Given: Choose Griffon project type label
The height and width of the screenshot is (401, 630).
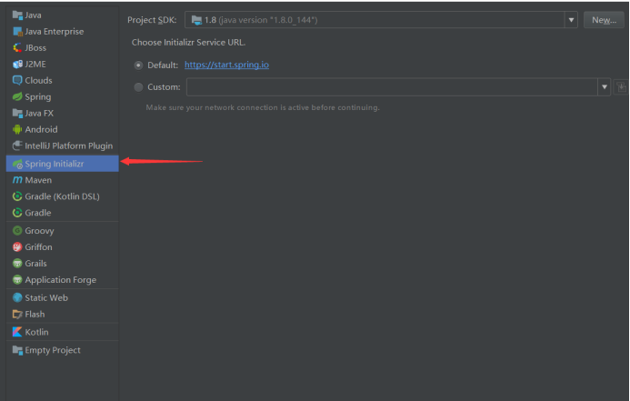Looking at the screenshot, I should click(x=38, y=247).
